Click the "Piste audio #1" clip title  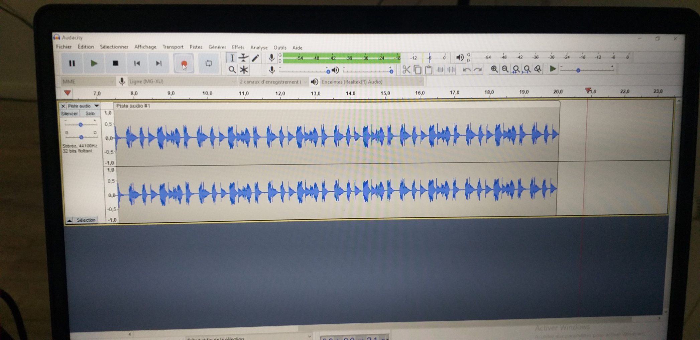click(x=133, y=106)
